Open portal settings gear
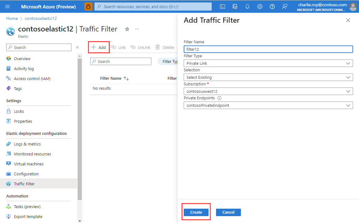 pos(260,7)
